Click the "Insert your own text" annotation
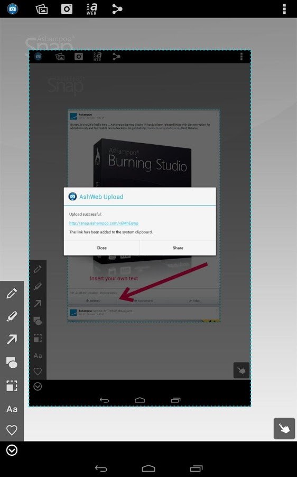The height and width of the screenshot is (477, 297). pyautogui.click(x=114, y=278)
